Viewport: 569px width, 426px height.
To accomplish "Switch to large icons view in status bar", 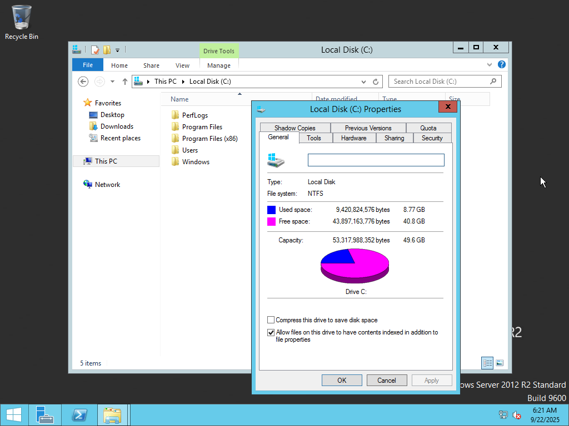I will (500, 363).
